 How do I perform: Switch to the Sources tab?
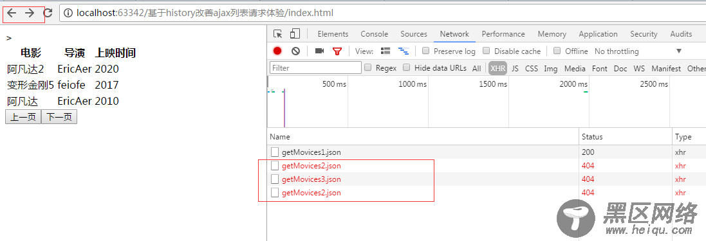pos(414,34)
